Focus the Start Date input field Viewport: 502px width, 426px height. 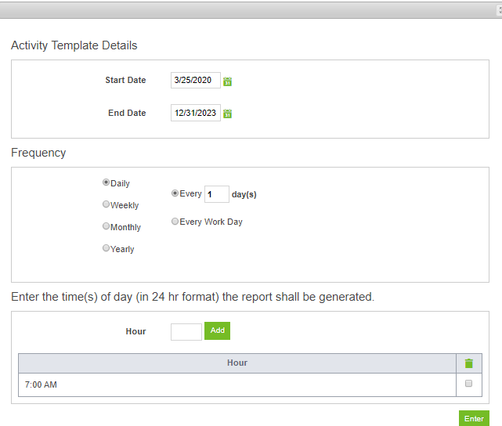tap(196, 80)
